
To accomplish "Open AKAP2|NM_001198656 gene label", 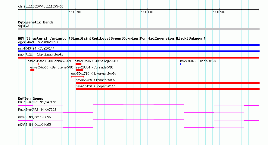I will (34, 117).
